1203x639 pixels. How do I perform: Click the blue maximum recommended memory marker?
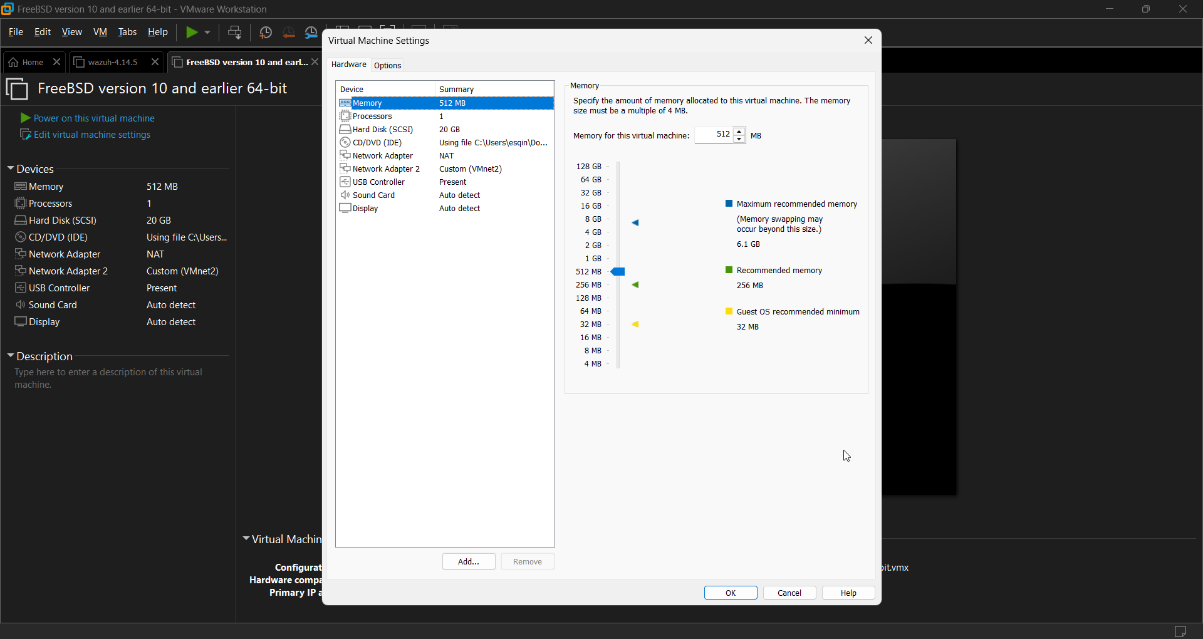pyautogui.click(x=635, y=223)
